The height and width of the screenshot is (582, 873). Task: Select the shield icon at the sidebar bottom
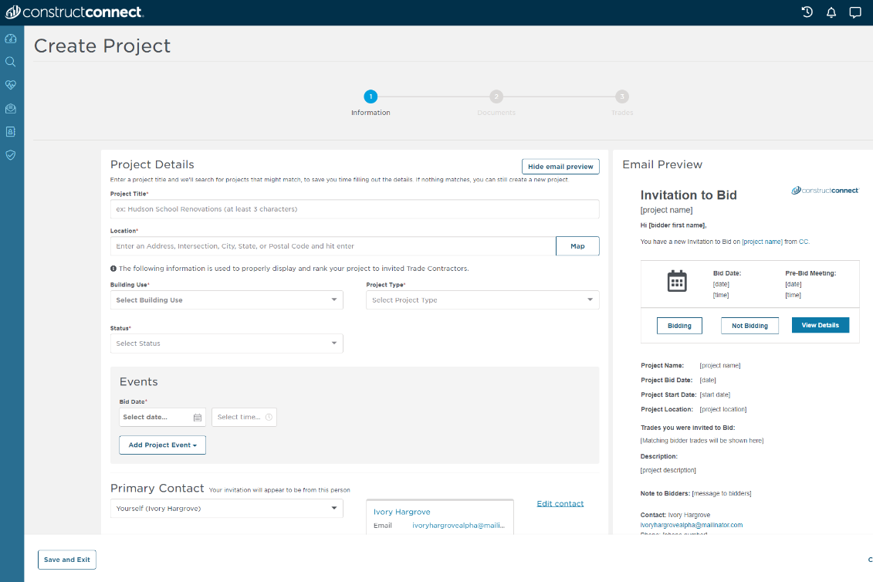[11, 154]
